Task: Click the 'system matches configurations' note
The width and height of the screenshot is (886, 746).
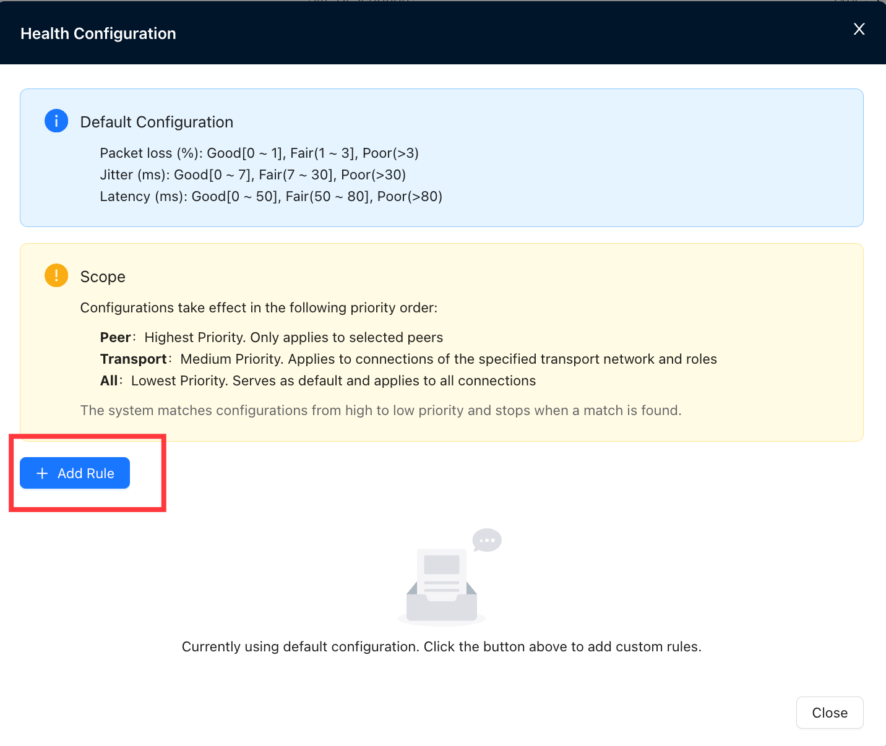Action: click(381, 410)
